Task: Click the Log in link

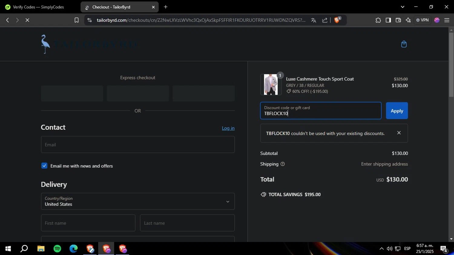Action: click(228, 128)
